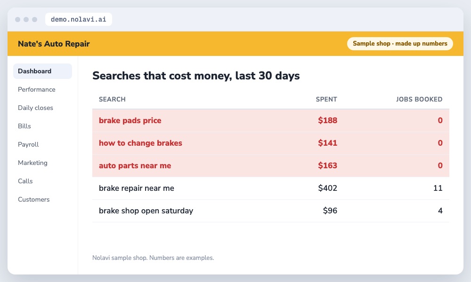Click the $163 spent value
This screenshot has width=471, height=282.
click(x=327, y=165)
